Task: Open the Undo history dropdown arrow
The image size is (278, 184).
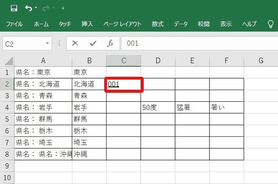Action: 36,8
